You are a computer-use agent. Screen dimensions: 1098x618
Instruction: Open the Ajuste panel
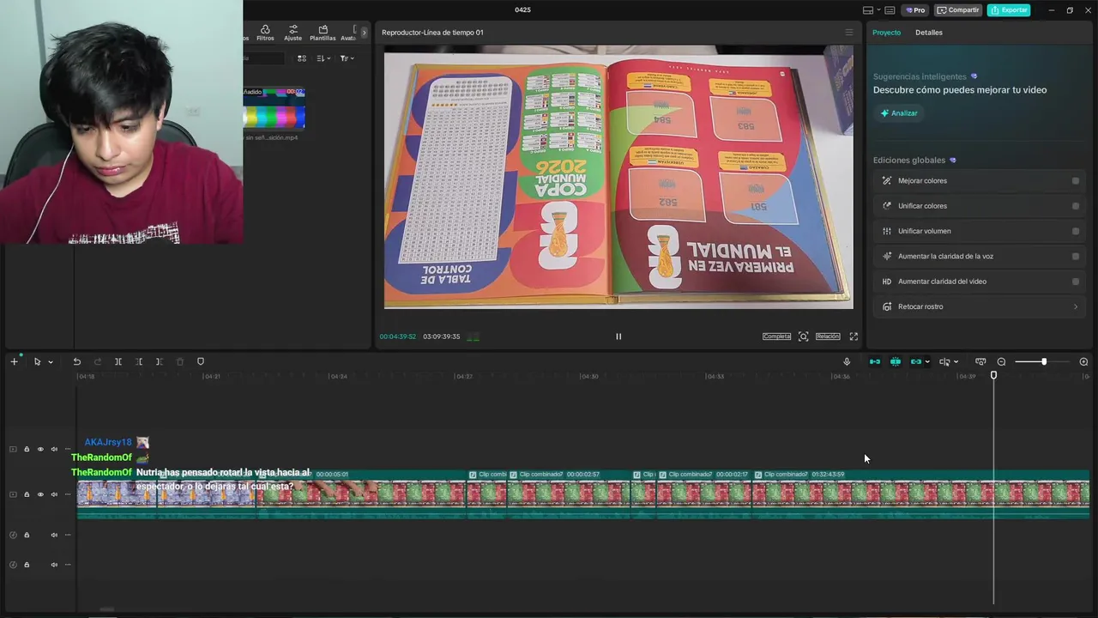click(293, 33)
